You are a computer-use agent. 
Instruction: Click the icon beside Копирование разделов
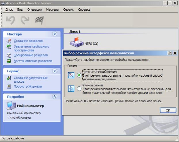9,55
